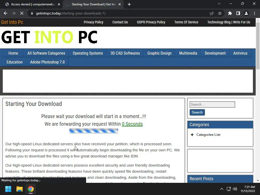Click the scrollbar down arrow
Screen dimensions: 260x195
point(258,181)
